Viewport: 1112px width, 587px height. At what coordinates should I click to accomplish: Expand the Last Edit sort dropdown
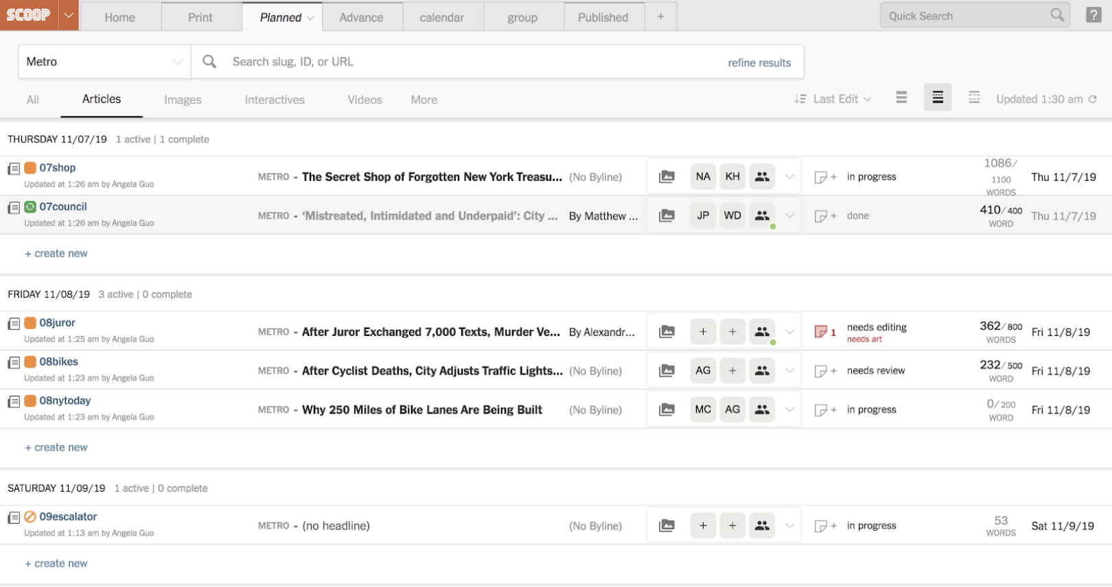point(833,99)
